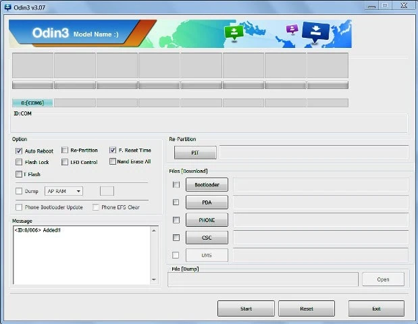Image resolution: width=418 pixels, height=324 pixels.
Task: Tick the checkbox beside the UMS button
Action: tap(176, 255)
